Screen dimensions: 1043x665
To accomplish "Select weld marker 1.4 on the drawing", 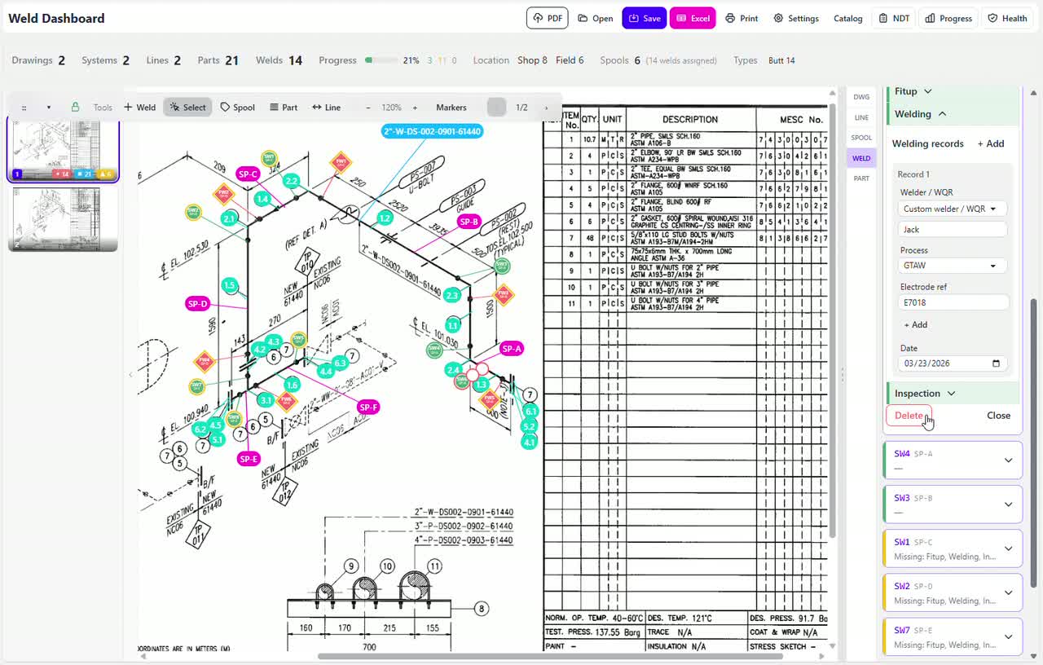I will [x=262, y=199].
